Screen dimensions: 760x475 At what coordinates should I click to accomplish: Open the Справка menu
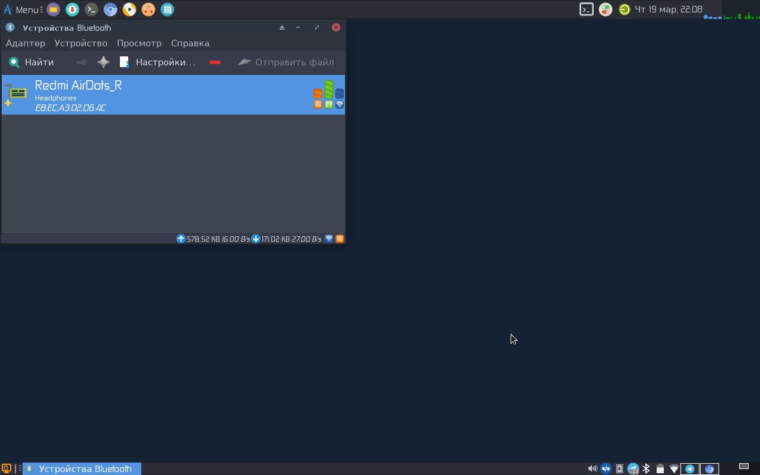tap(190, 43)
